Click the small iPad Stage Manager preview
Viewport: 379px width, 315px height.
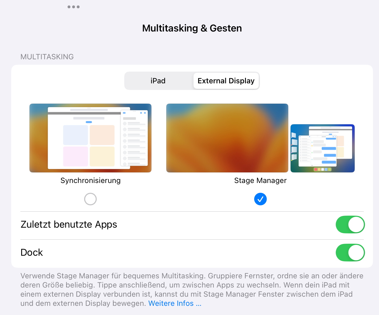click(323, 148)
